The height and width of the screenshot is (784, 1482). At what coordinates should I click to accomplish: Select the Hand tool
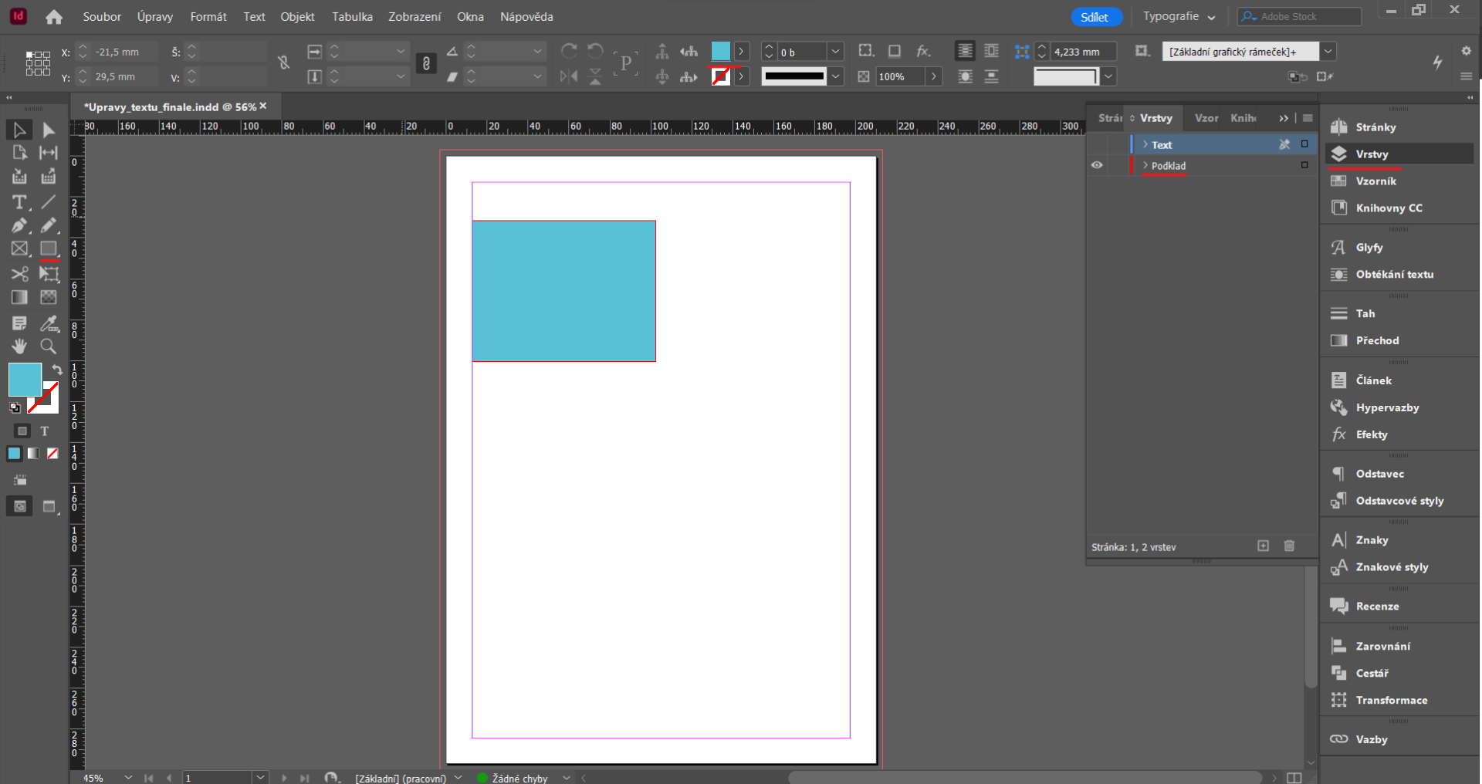pos(19,346)
